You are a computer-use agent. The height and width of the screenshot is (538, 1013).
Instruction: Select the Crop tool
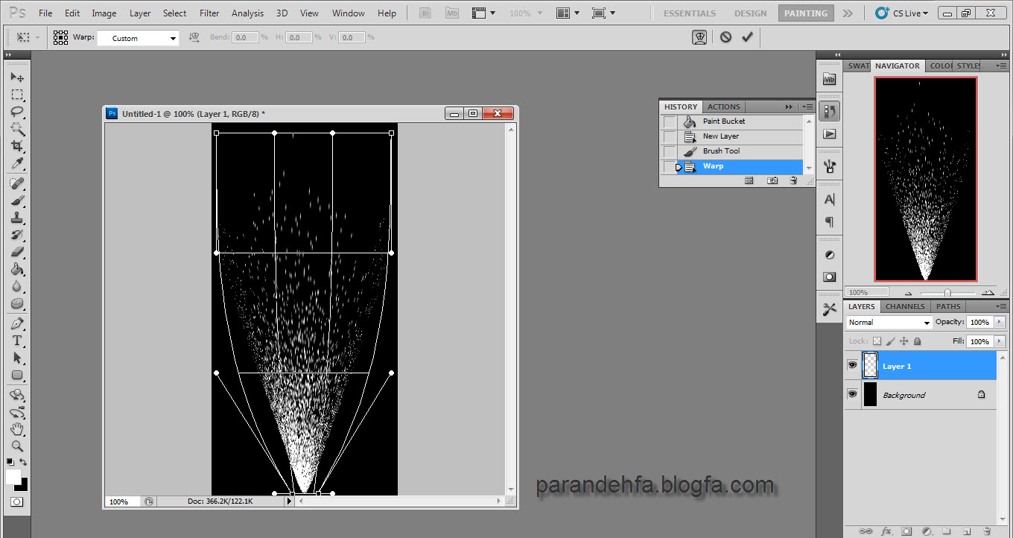17,146
